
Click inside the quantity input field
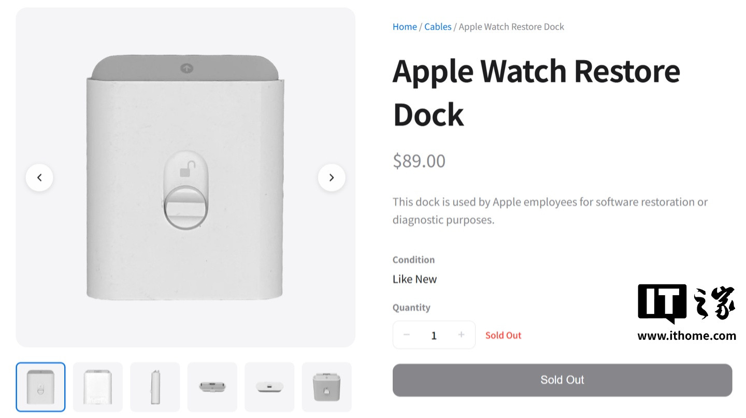[x=434, y=335]
